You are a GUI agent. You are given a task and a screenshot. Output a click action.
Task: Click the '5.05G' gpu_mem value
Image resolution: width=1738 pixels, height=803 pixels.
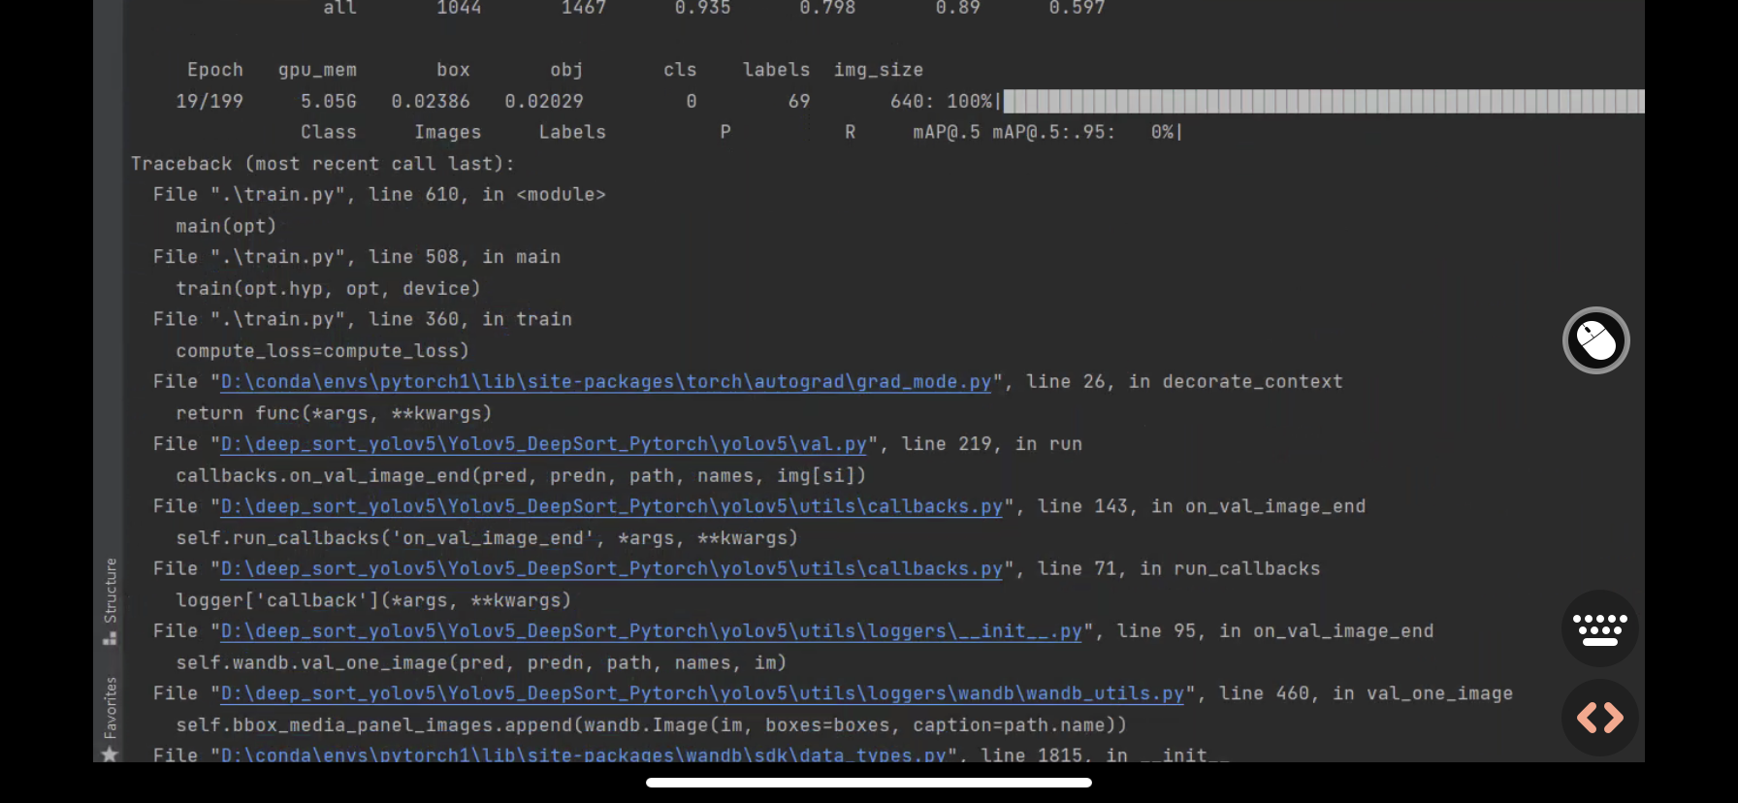[329, 101]
